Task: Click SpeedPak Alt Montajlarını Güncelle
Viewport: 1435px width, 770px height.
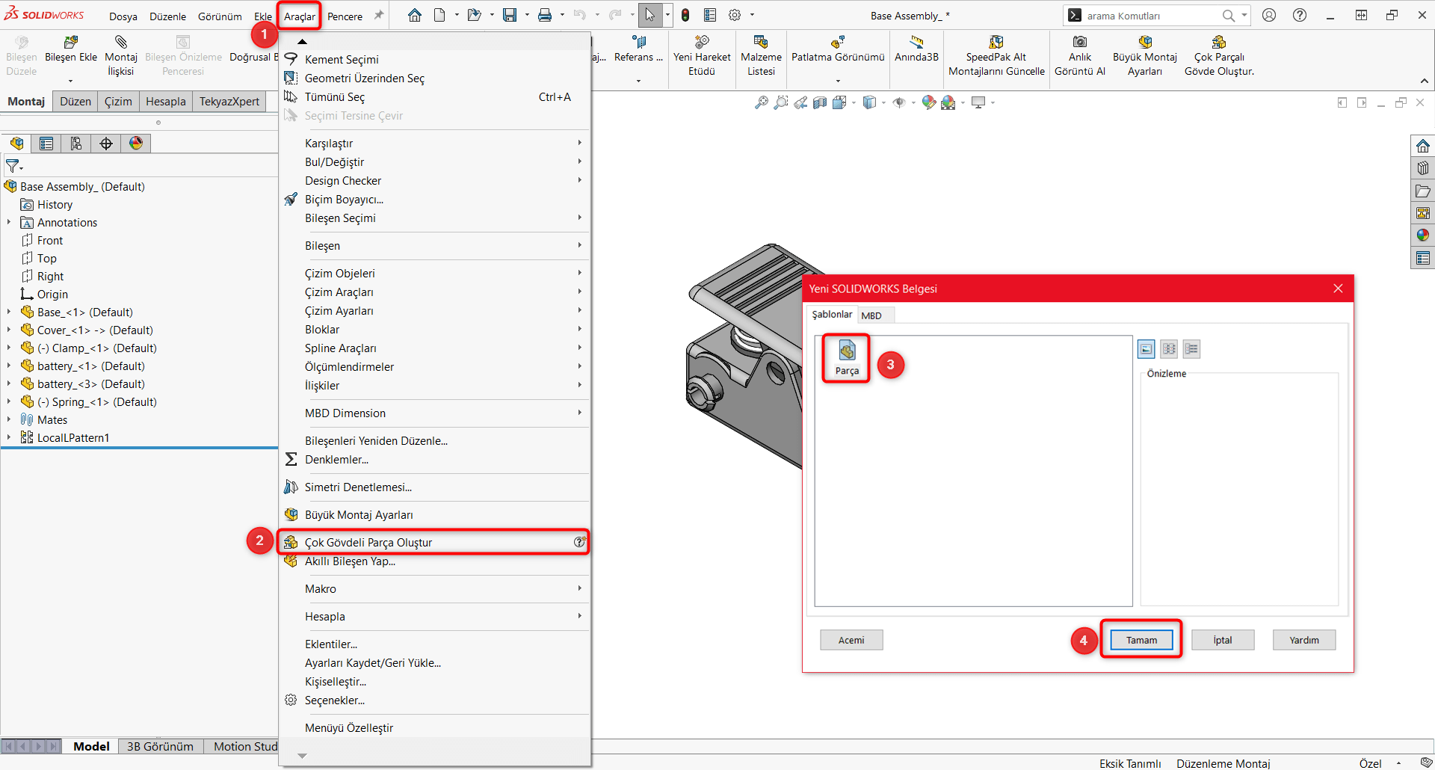Action: [996, 56]
